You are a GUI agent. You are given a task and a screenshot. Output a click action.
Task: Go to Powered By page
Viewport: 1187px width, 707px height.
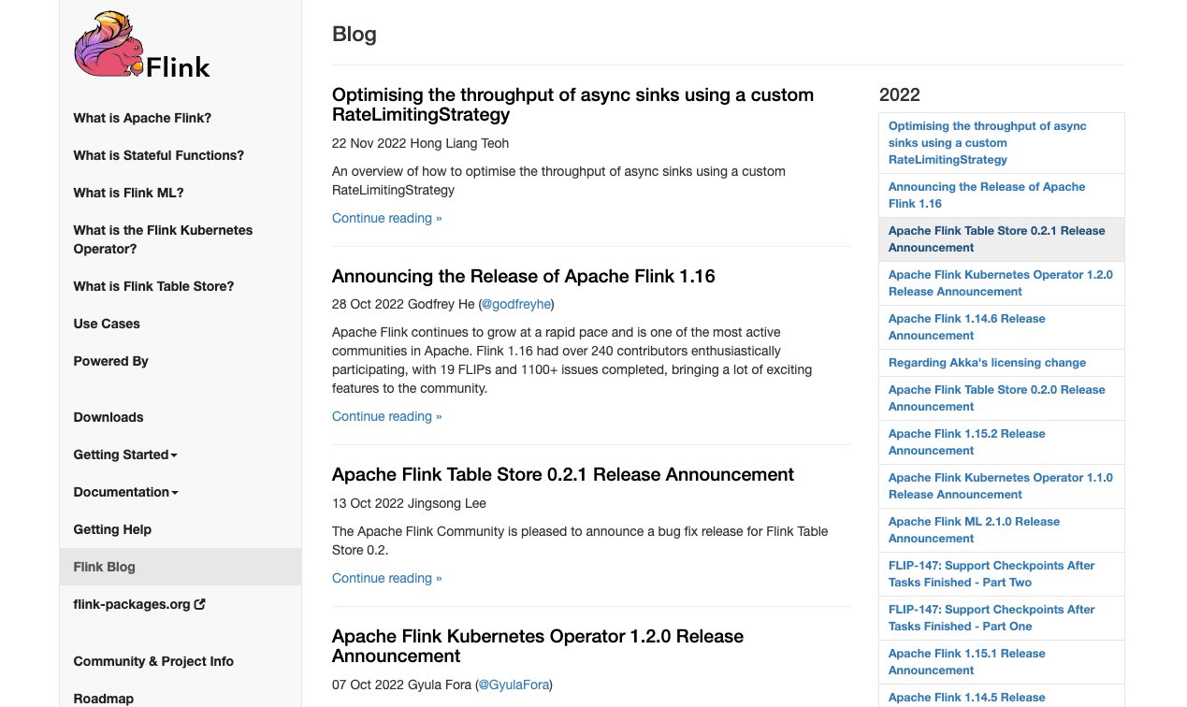click(x=111, y=361)
